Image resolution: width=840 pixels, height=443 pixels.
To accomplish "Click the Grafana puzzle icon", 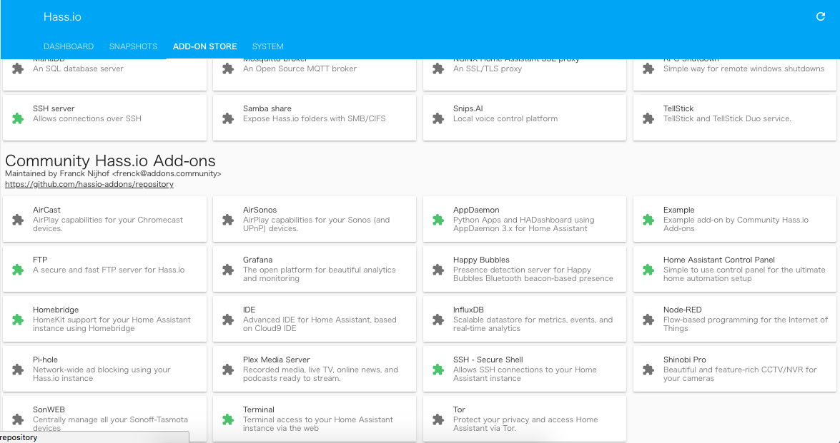I will point(227,270).
